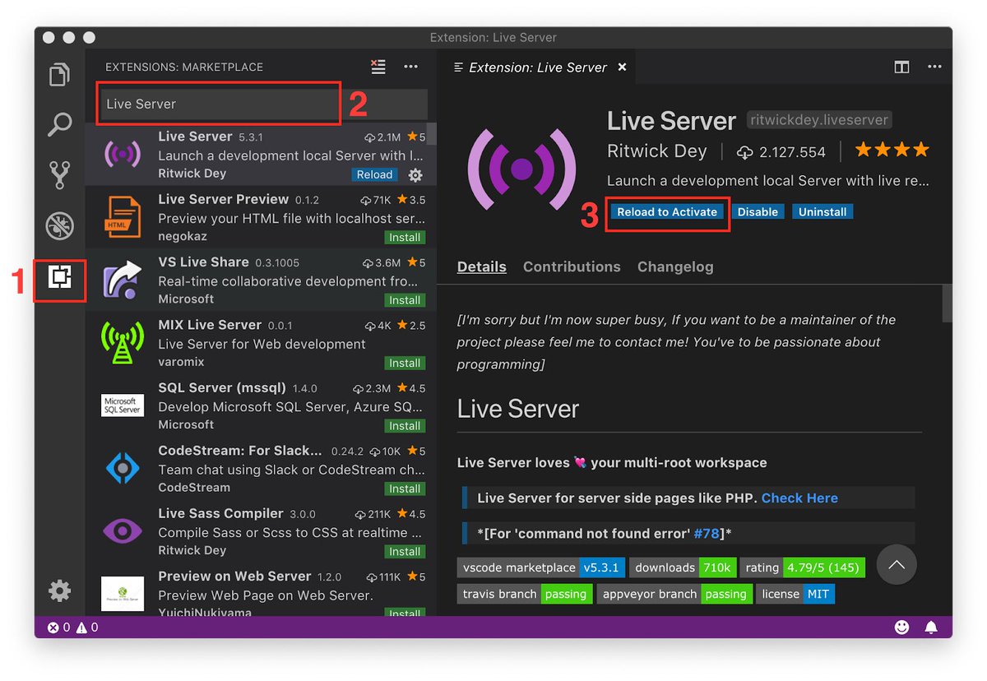Switch to the Details tab
The height and width of the screenshot is (681, 987).
click(x=482, y=266)
